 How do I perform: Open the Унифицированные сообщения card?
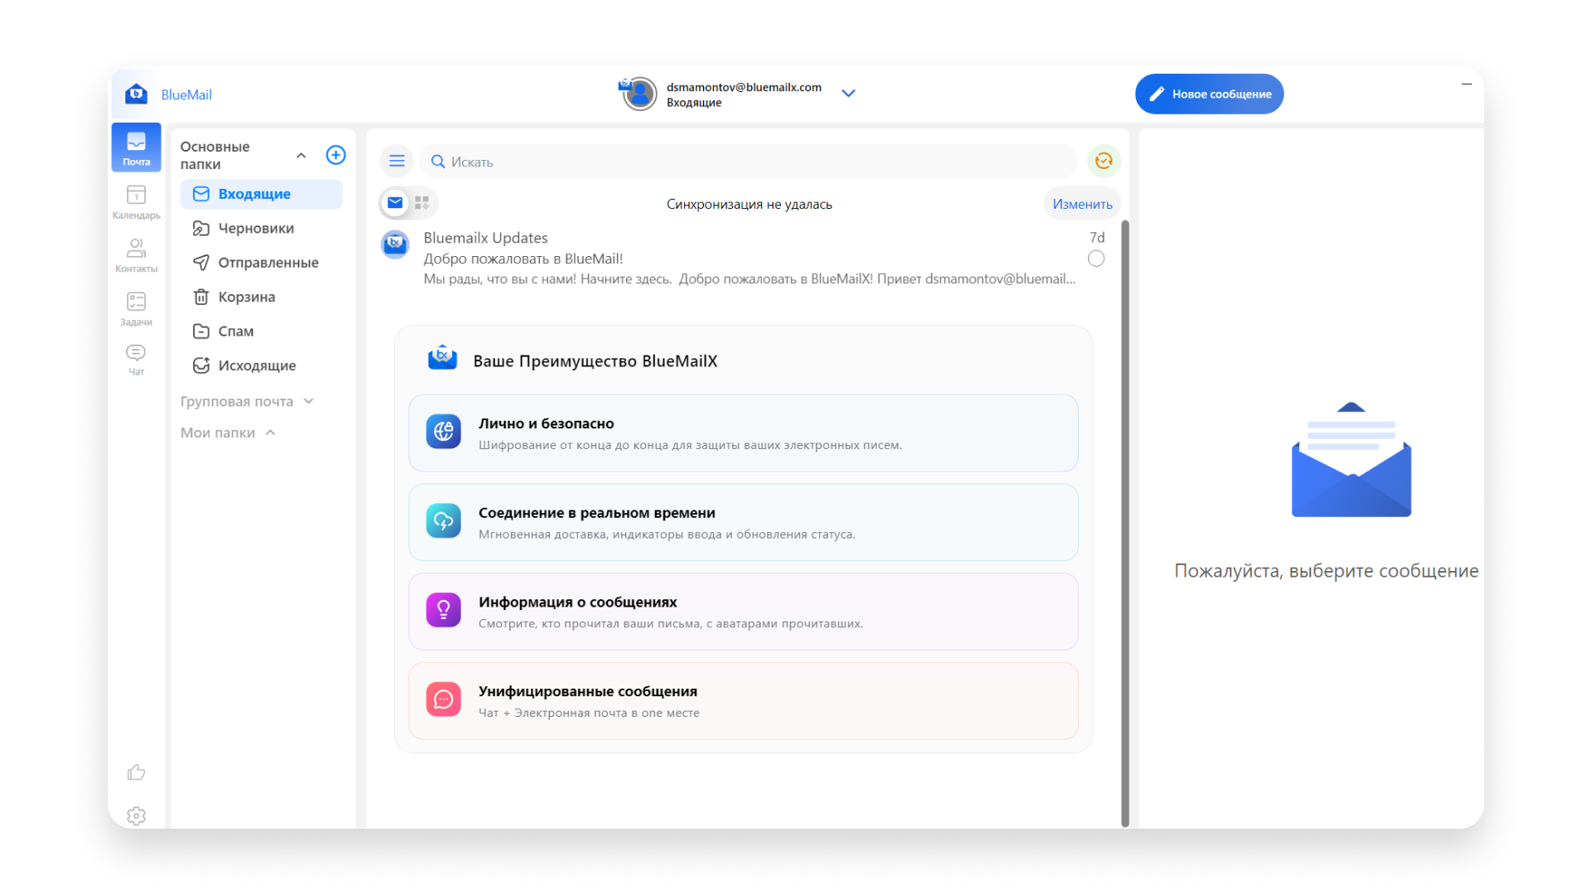point(743,701)
